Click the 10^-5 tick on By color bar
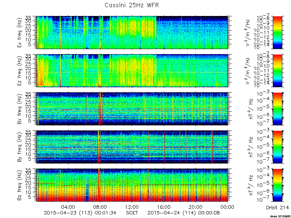This screenshot has height=218, width=291. [x=264, y=147]
